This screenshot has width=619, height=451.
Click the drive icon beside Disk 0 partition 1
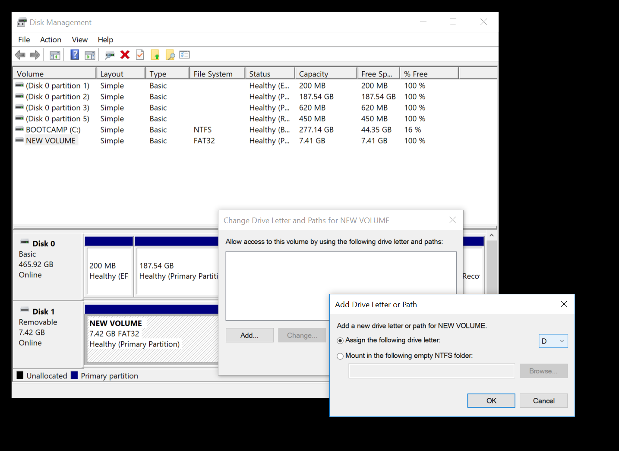pos(19,85)
